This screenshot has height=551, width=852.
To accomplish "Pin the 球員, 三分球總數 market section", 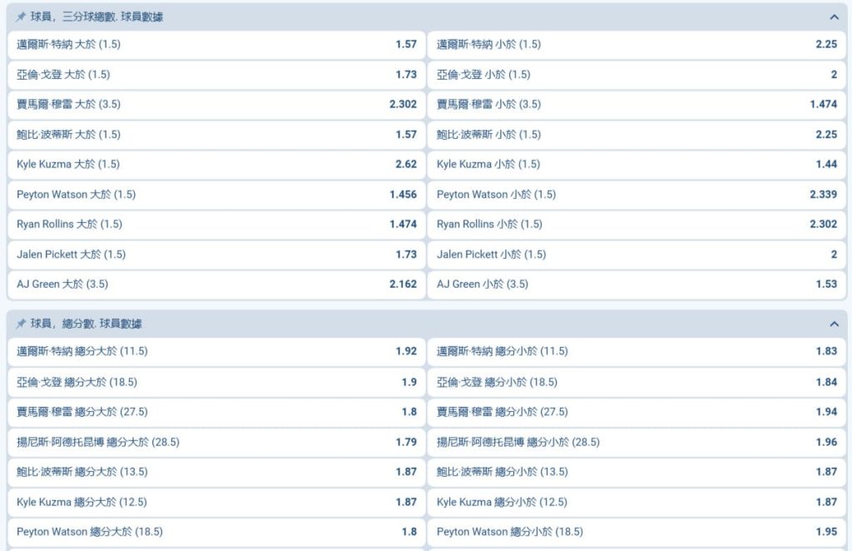I will 22,17.
